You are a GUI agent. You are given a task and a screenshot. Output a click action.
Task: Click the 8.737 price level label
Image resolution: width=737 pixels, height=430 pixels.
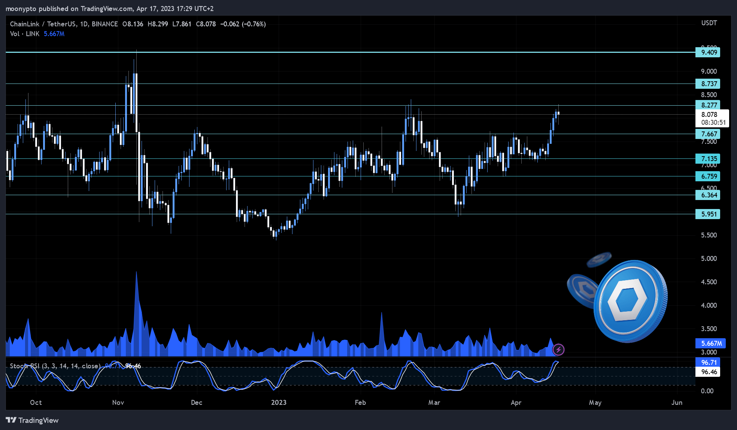tap(707, 84)
